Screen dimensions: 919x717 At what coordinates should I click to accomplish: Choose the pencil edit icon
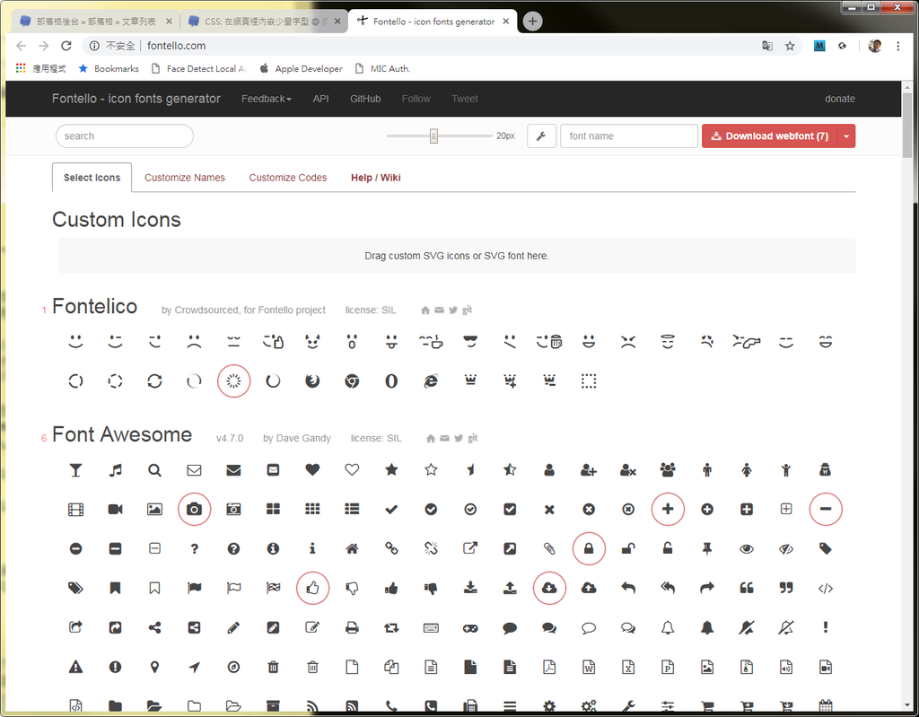[x=233, y=628]
